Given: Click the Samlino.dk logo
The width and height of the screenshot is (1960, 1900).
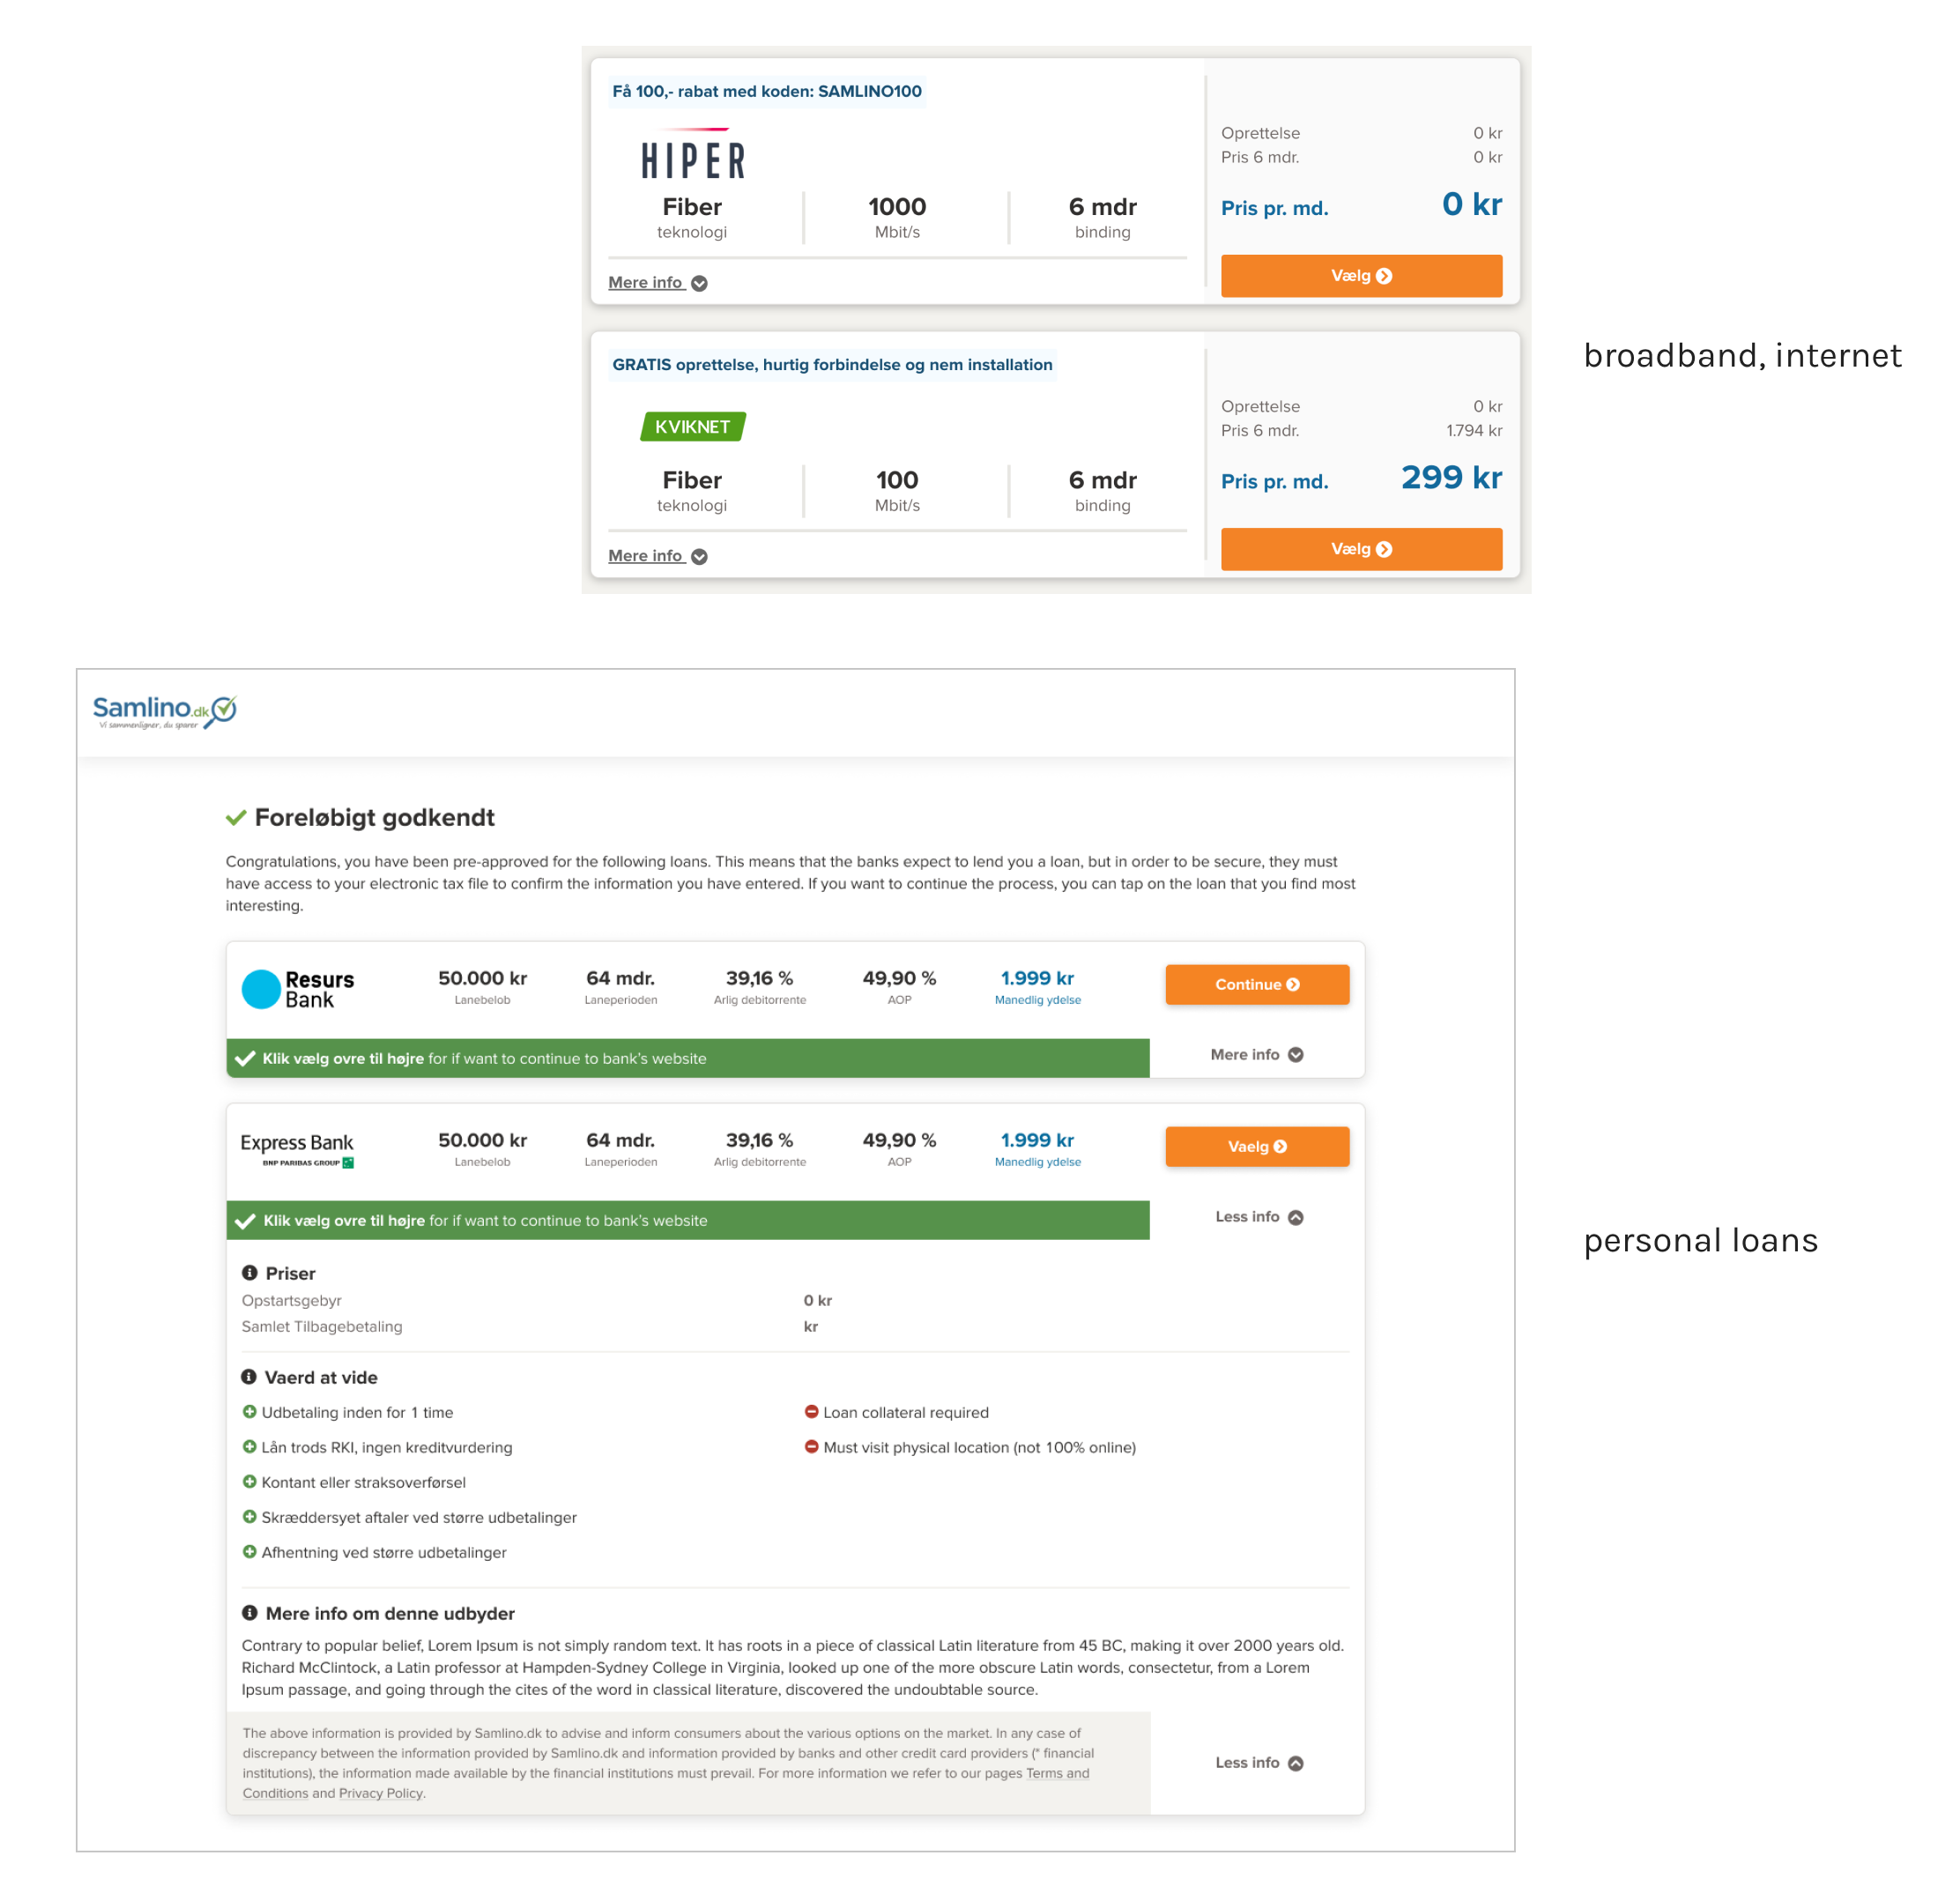Looking at the screenshot, I should pyautogui.click(x=165, y=710).
